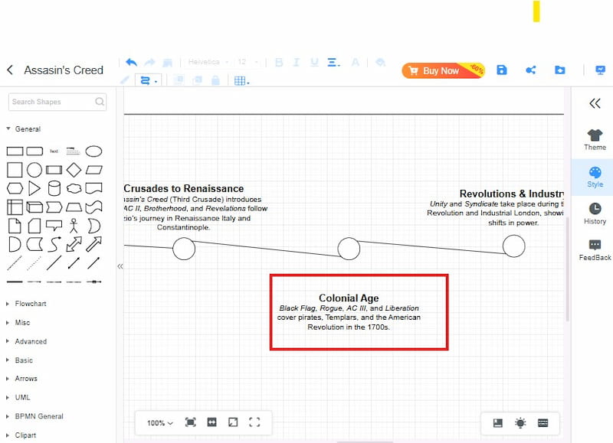Click the Send to Back icon
The width and height of the screenshot is (613, 443).
[198, 80]
